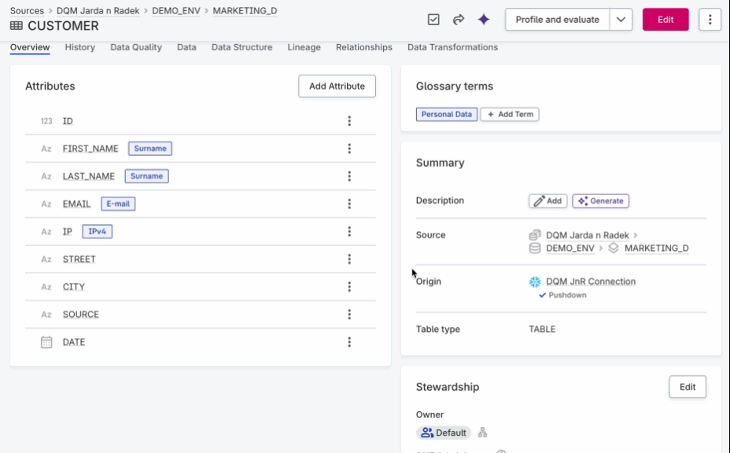Open the LAST_NAME attribute options menu
The image size is (730, 453).
(x=349, y=176)
